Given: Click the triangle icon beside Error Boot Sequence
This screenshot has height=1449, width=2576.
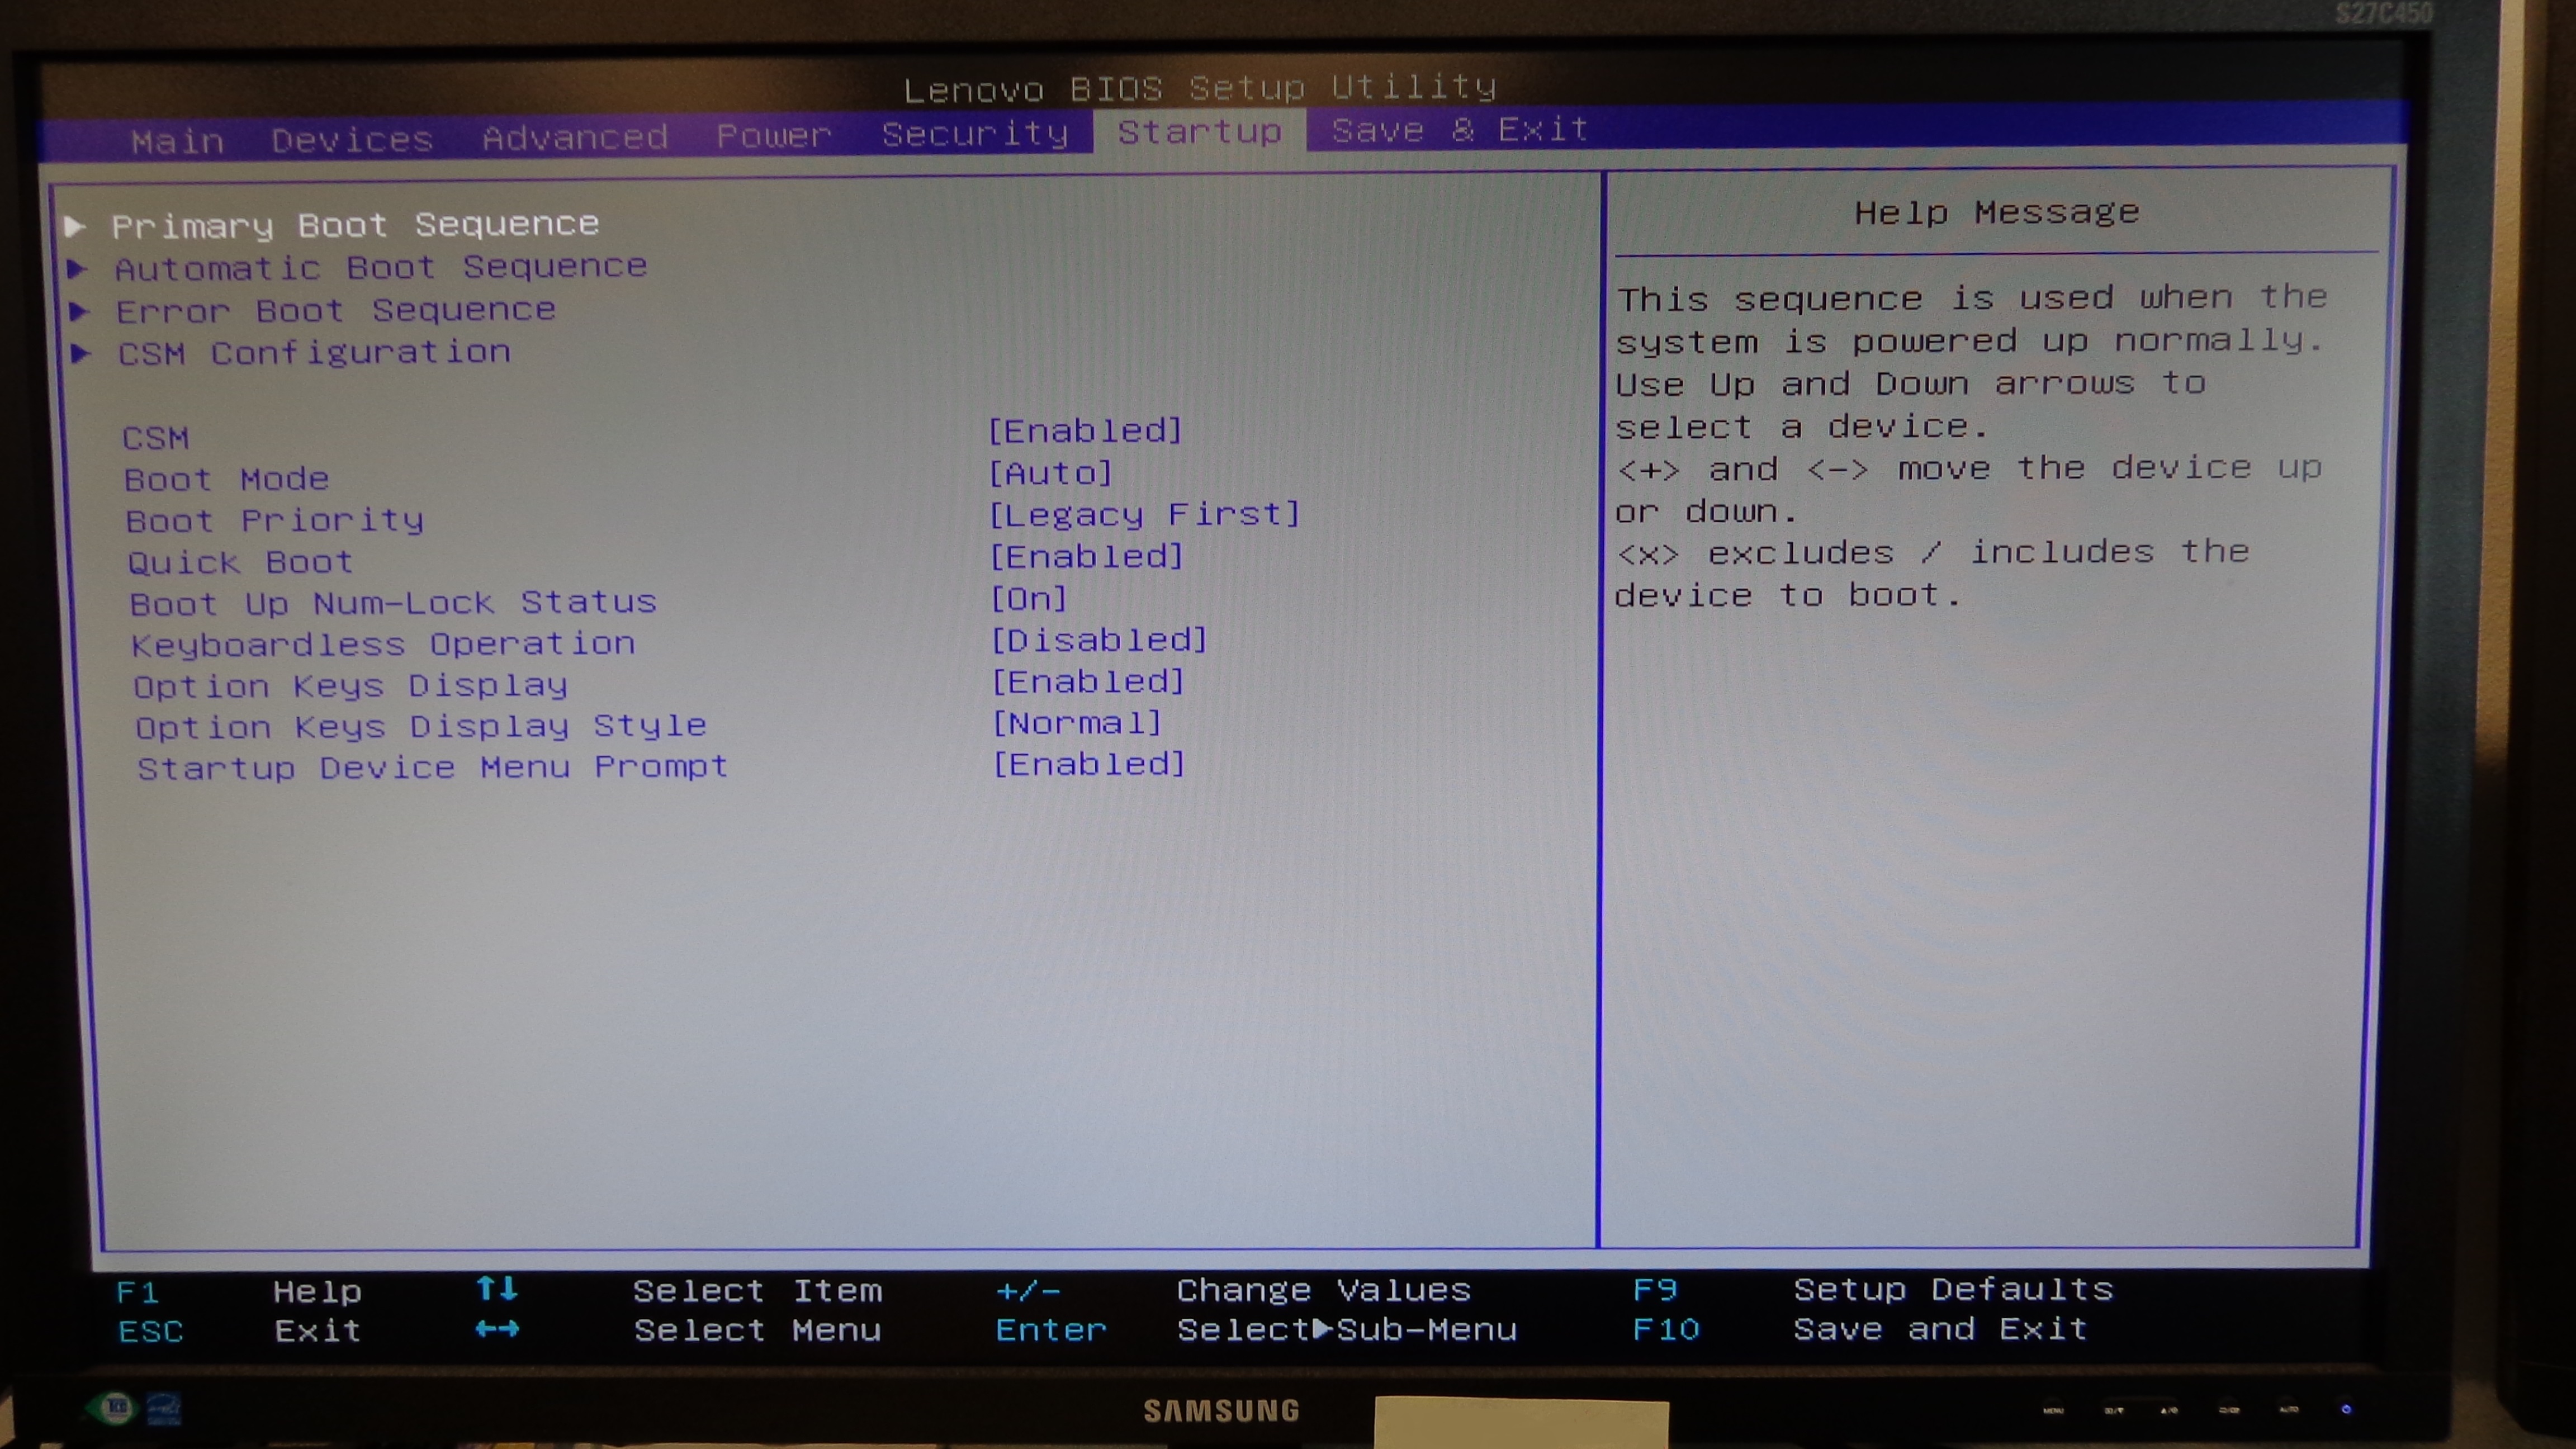Looking at the screenshot, I should pyautogui.click(x=79, y=311).
